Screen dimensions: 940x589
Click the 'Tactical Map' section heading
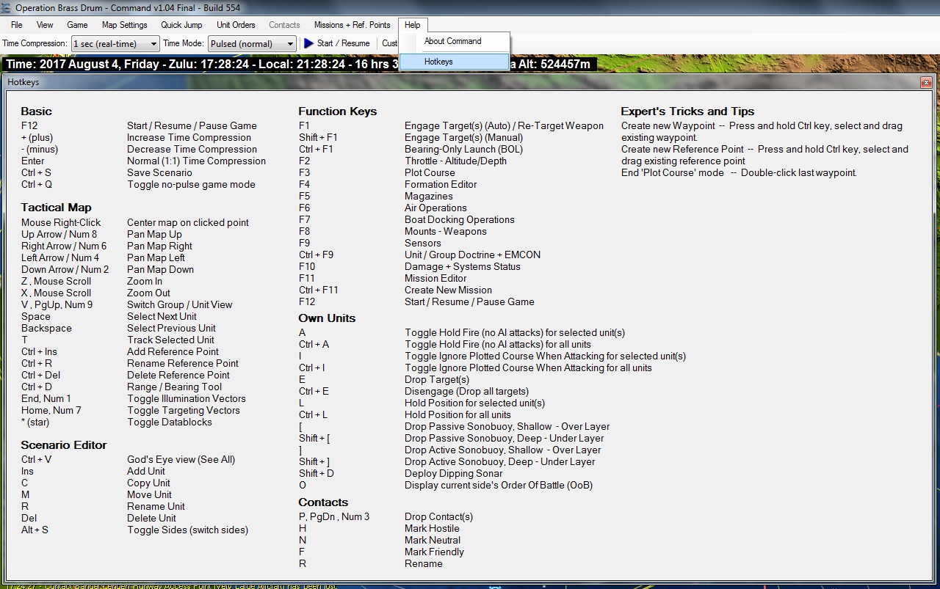coord(56,208)
